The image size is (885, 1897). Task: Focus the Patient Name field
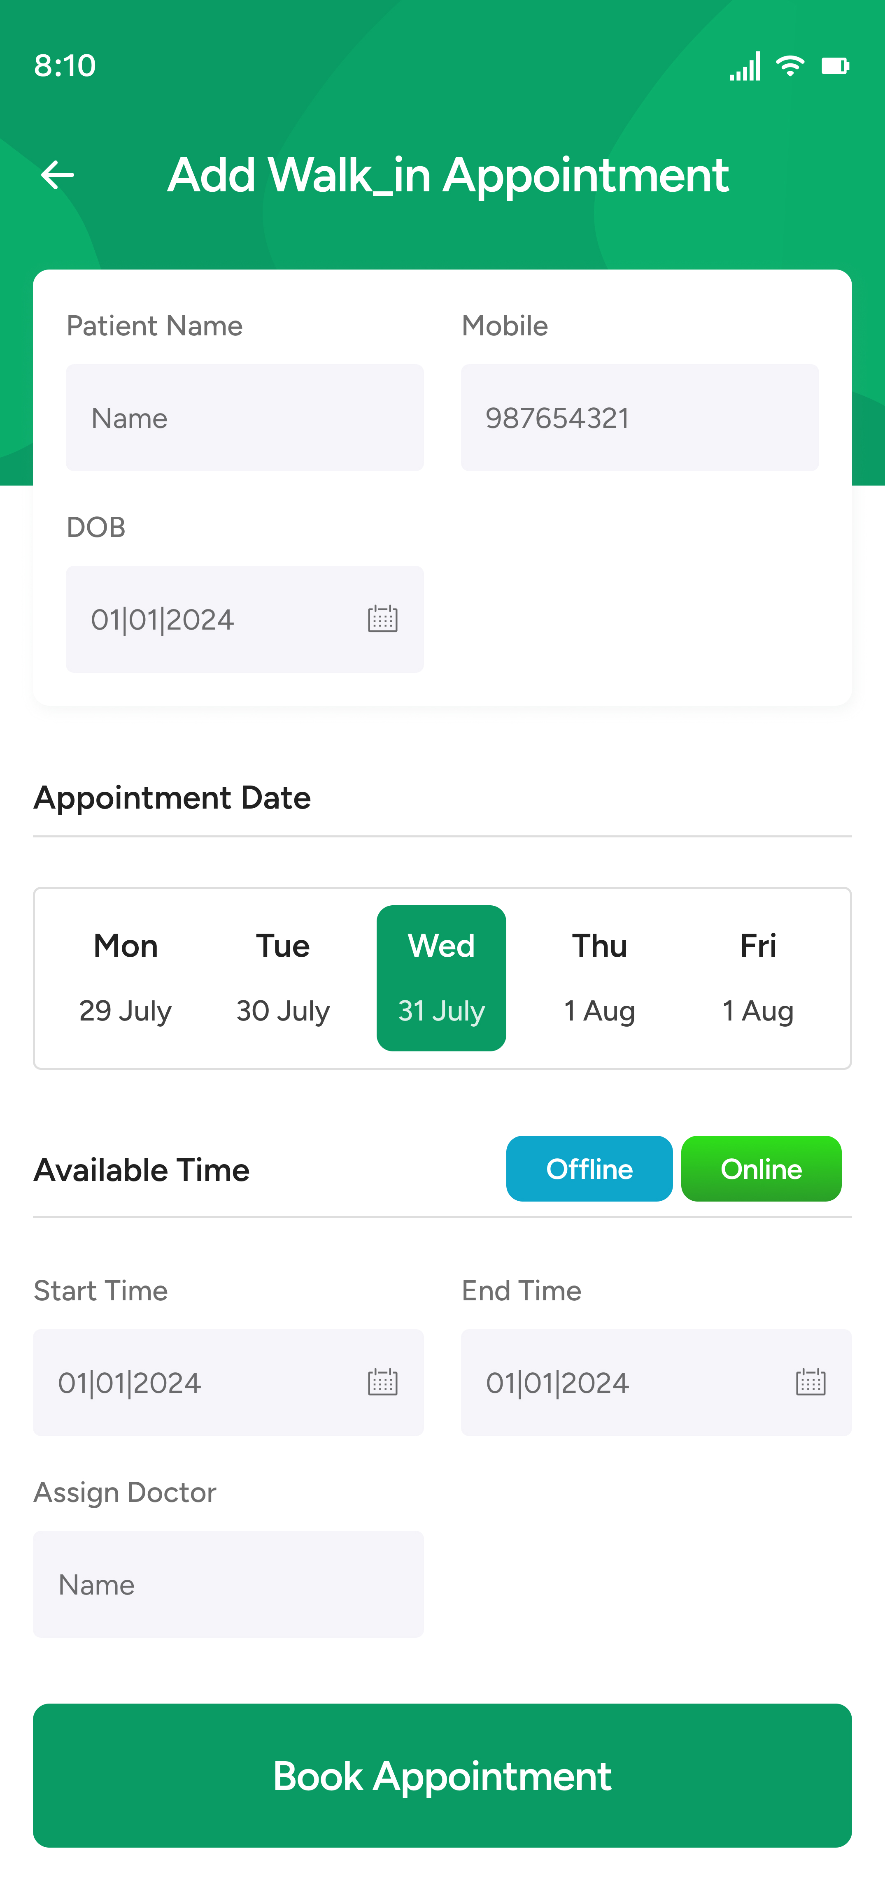245,418
